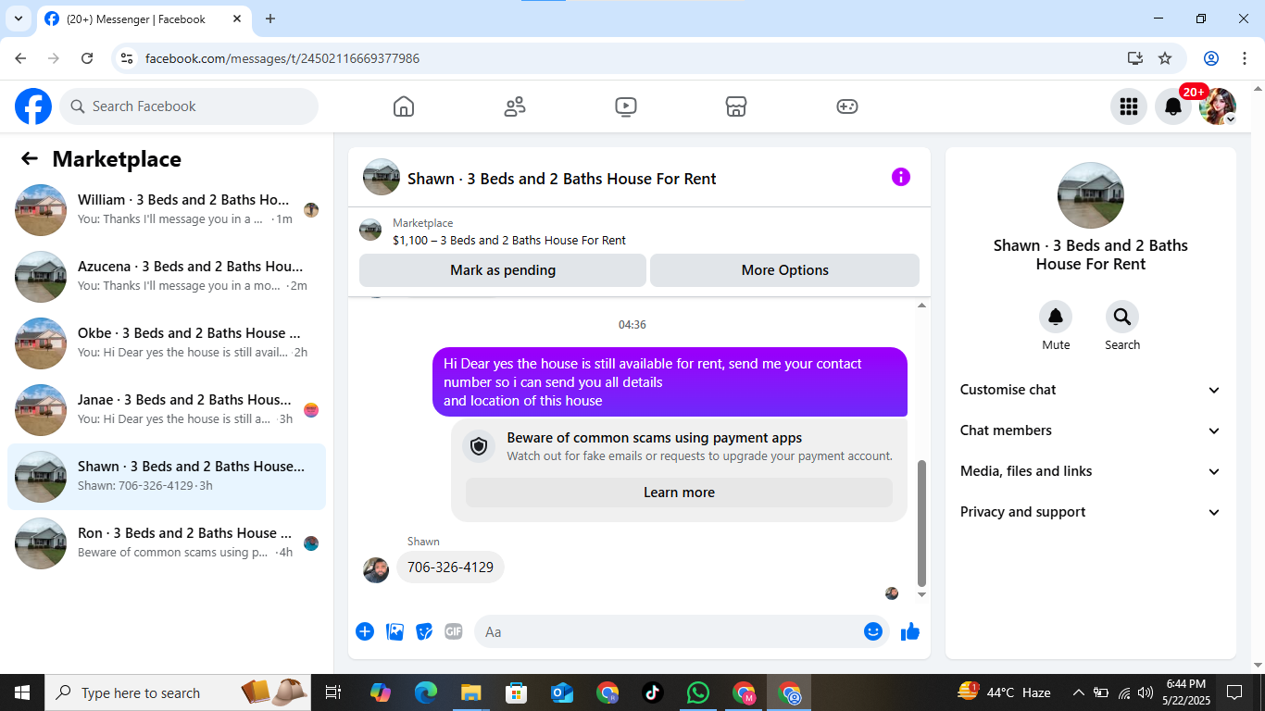Viewport: 1265px width, 711px height.
Task: Open Ron conversation in chat list
Action: click(x=167, y=543)
